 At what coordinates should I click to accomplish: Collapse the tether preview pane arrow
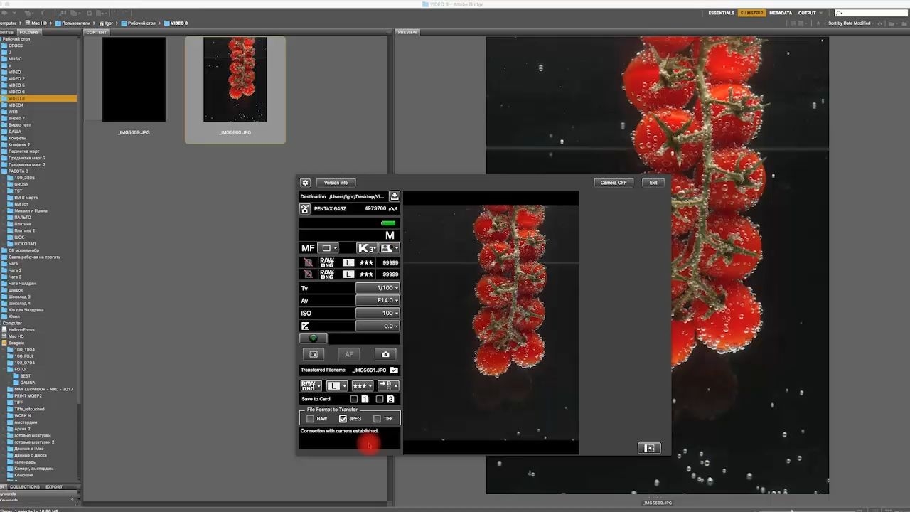pos(649,448)
